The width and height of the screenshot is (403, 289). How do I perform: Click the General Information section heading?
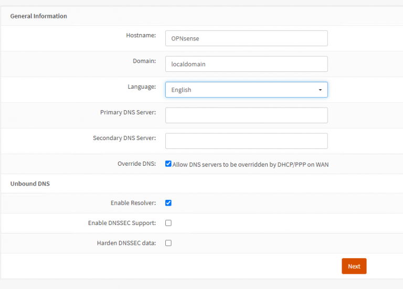click(39, 16)
